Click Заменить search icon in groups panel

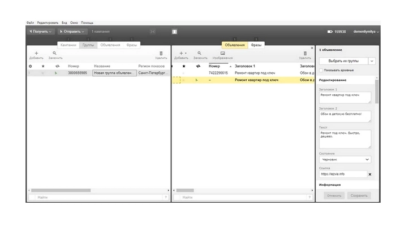(55, 53)
